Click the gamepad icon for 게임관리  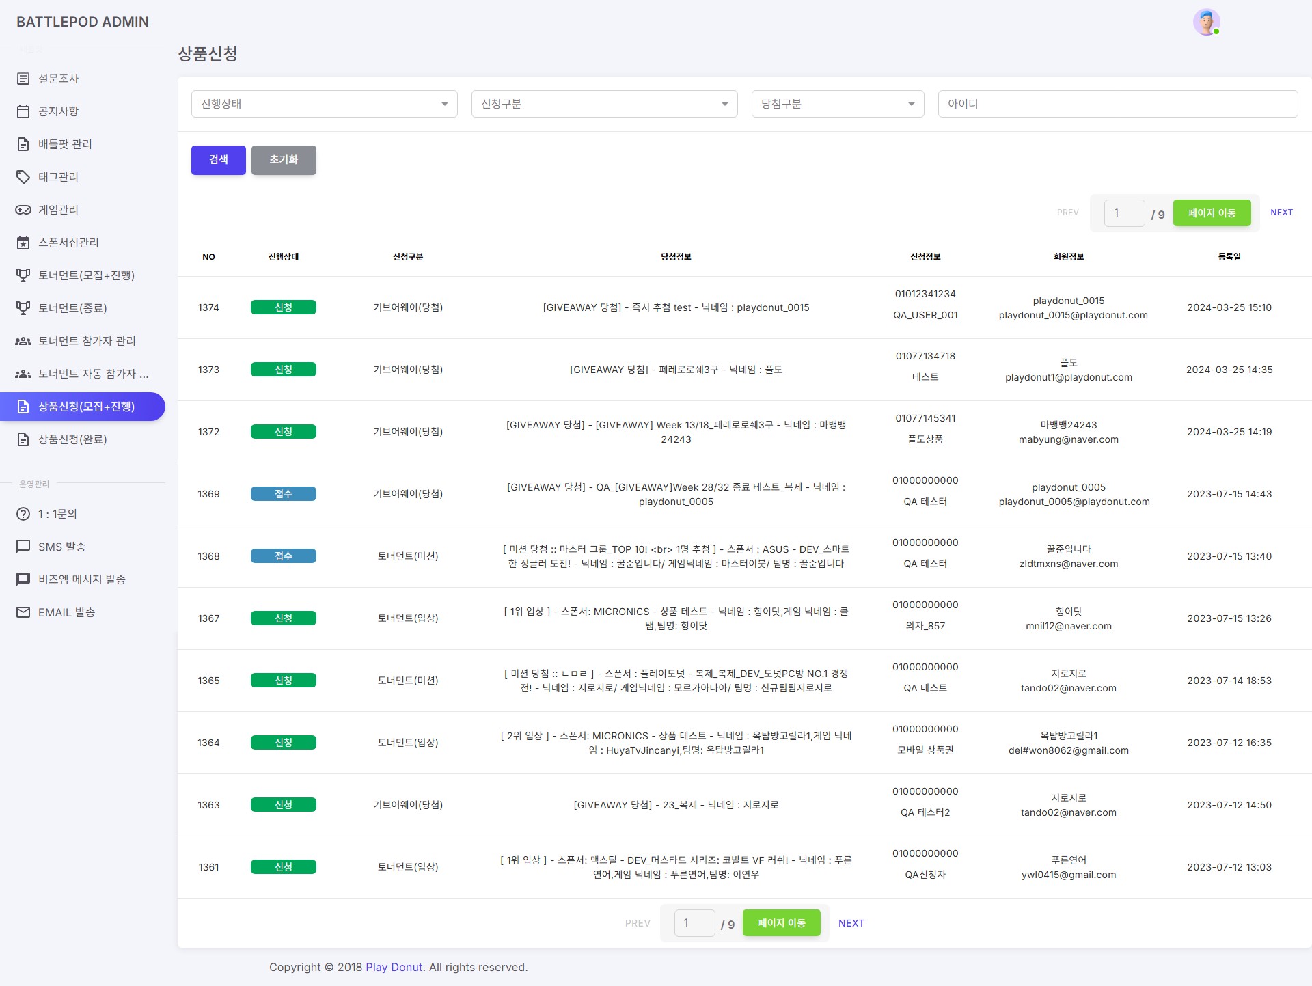coord(23,210)
